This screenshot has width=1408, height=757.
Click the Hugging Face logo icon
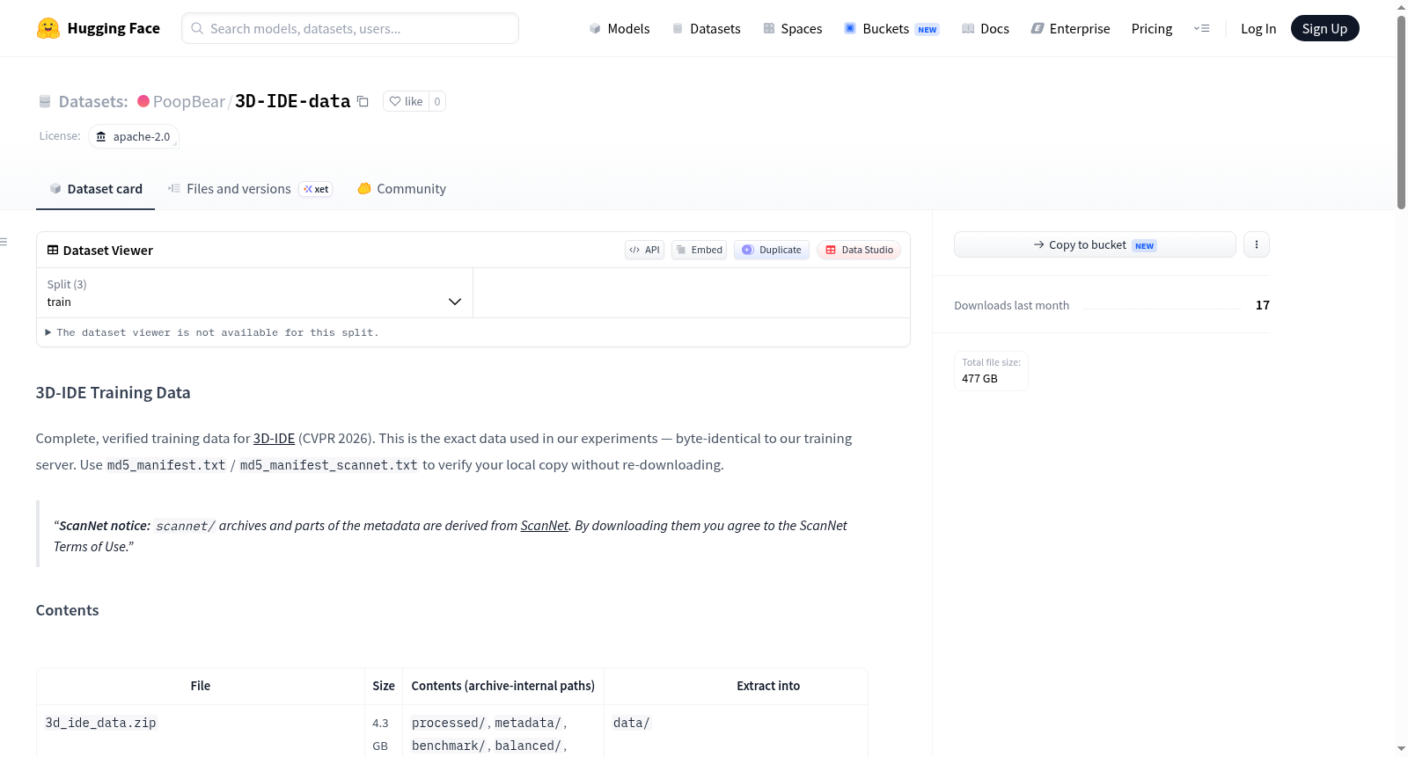pyautogui.click(x=48, y=28)
